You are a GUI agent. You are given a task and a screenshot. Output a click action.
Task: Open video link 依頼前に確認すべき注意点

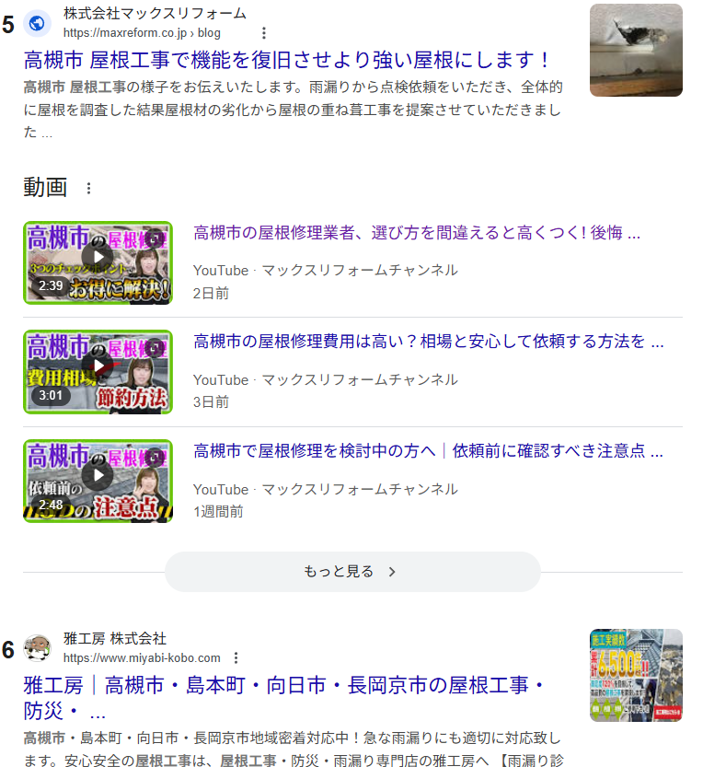tap(428, 452)
